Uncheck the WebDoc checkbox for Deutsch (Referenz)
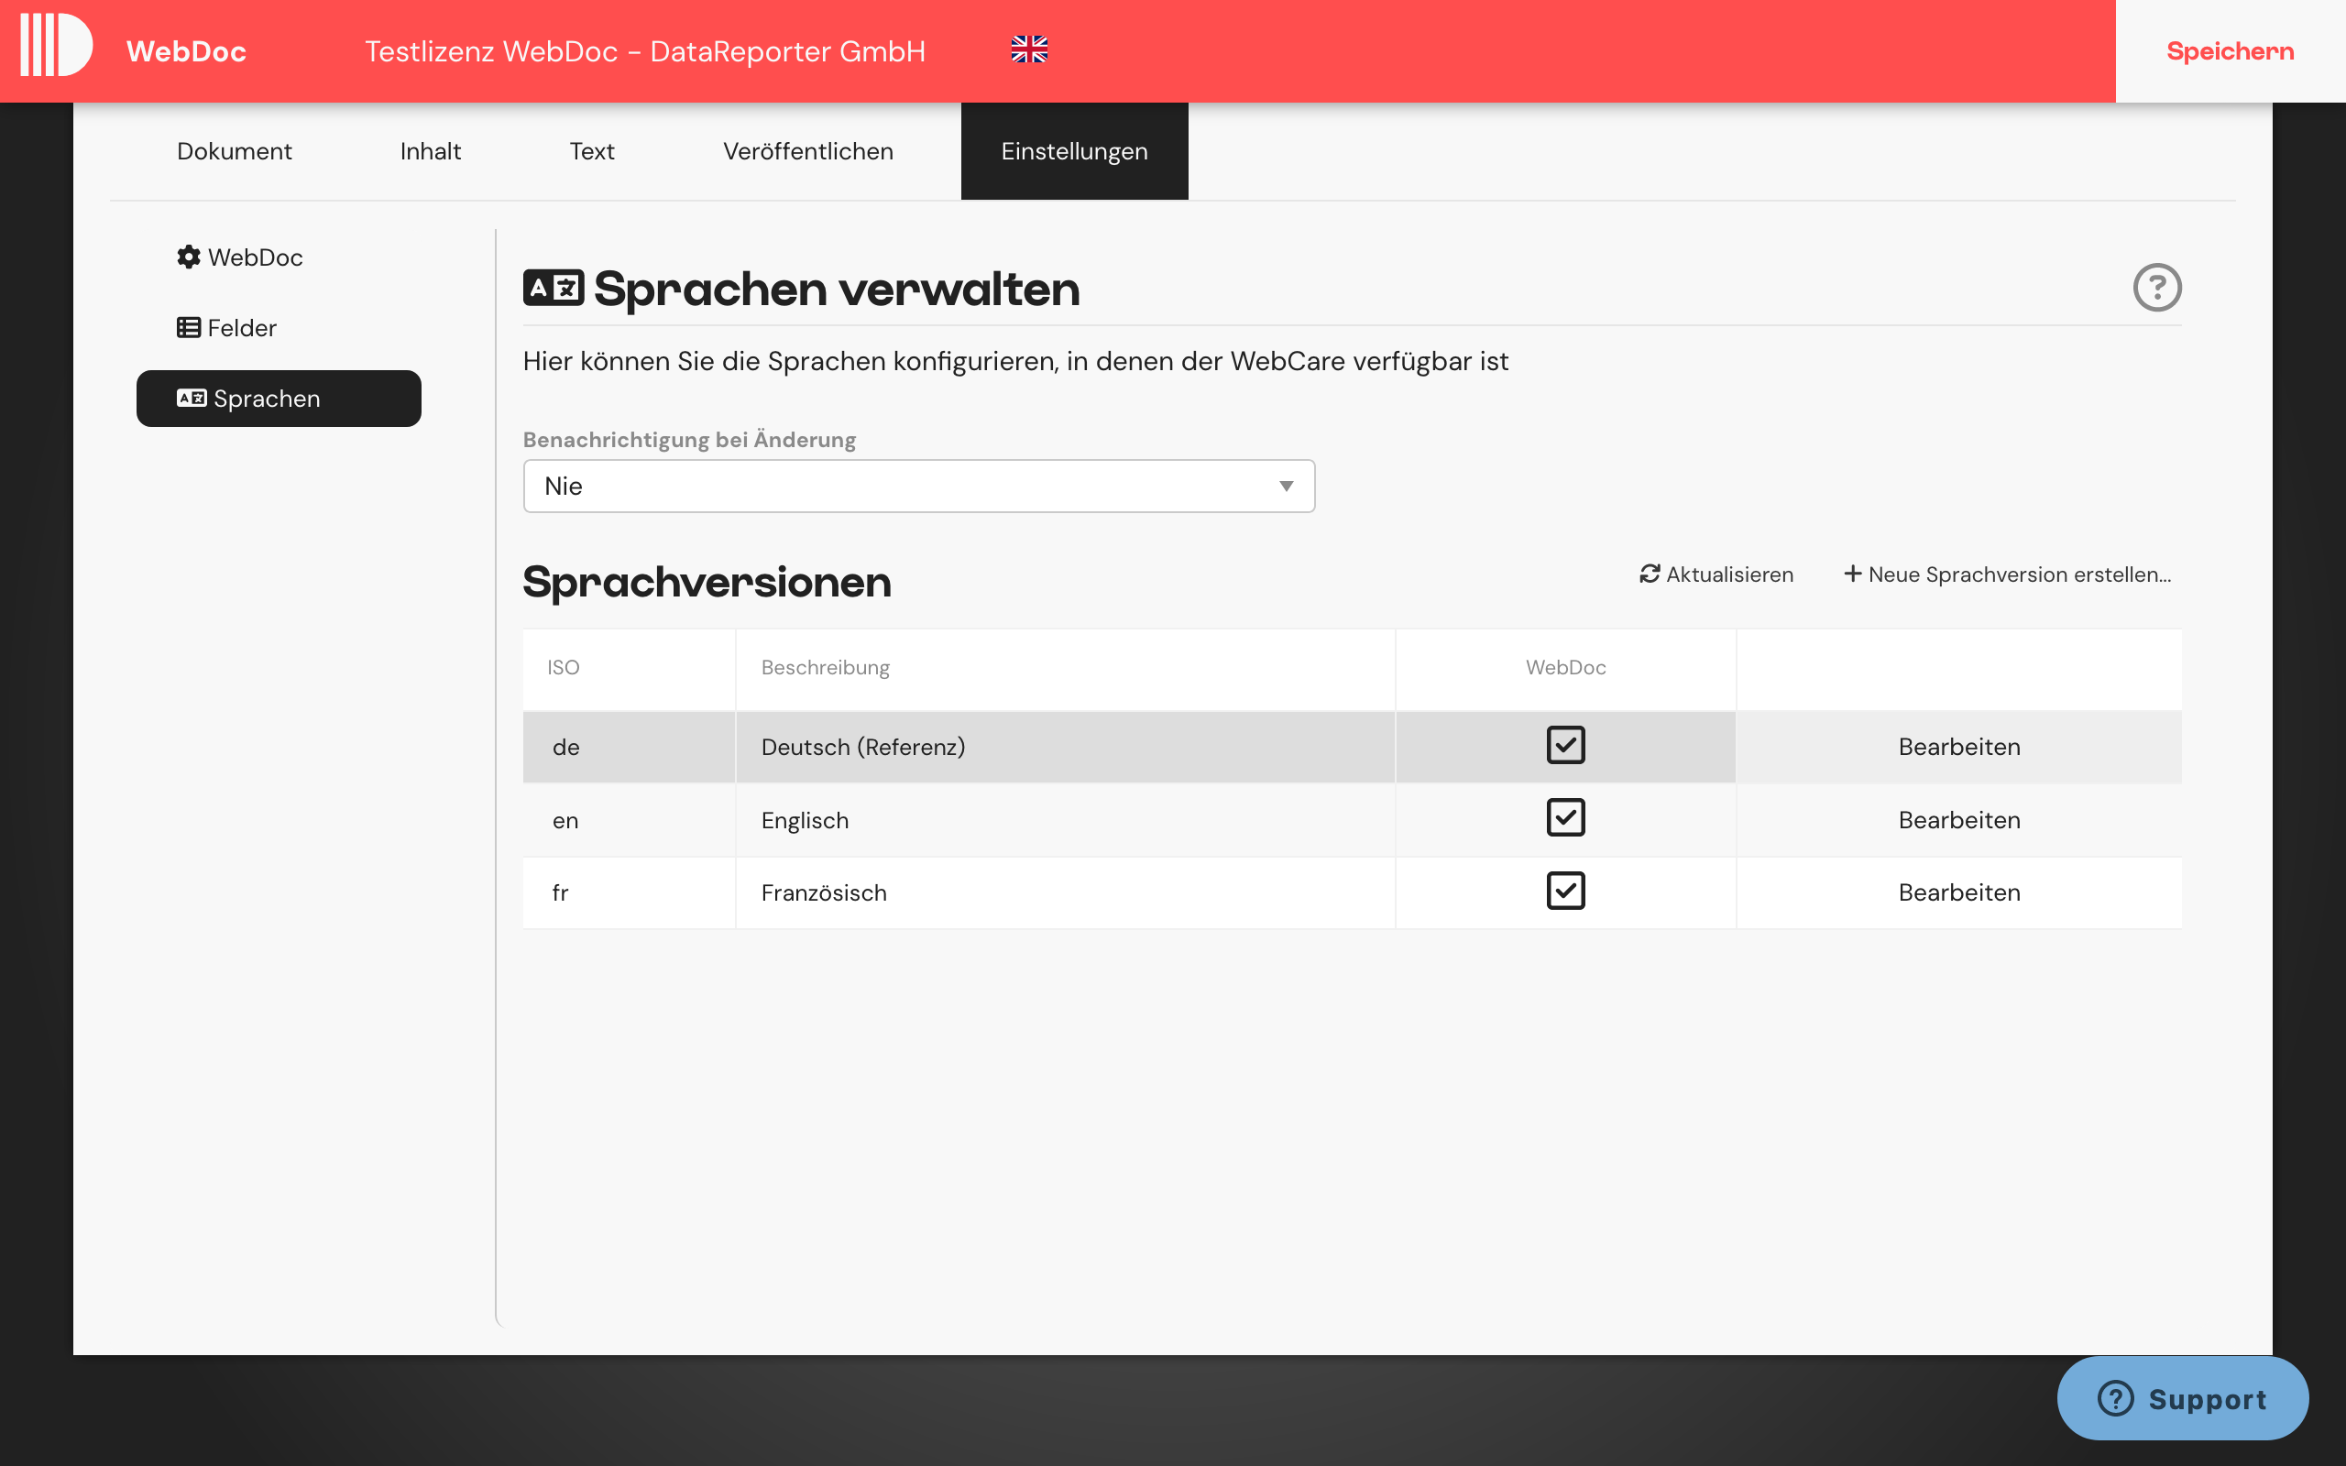The height and width of the screenshot is (1466, 2346). [x=1564, y=745]
